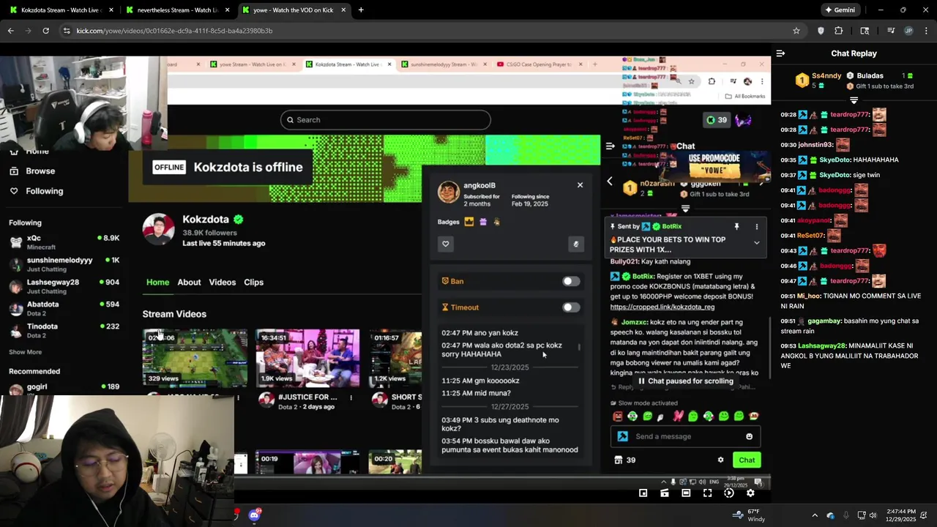The width and height of the screenshot is (937, 527).
Task: Open Discord in Windows taskbar
Action: (x=254, y=515)
